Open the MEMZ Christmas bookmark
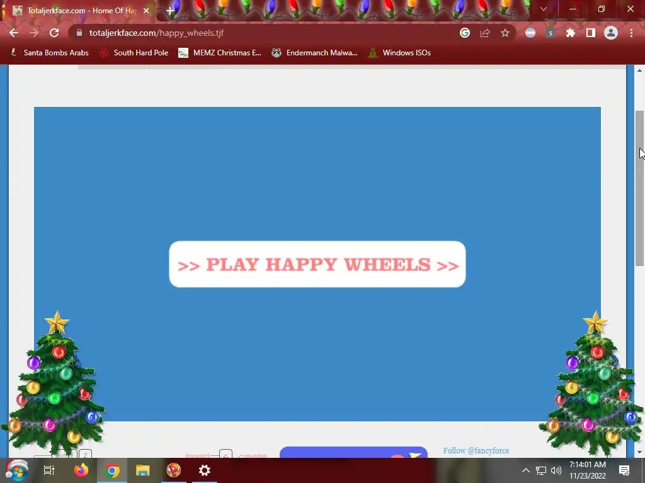The width and height of the screenshot is (645, 483). 220,53
